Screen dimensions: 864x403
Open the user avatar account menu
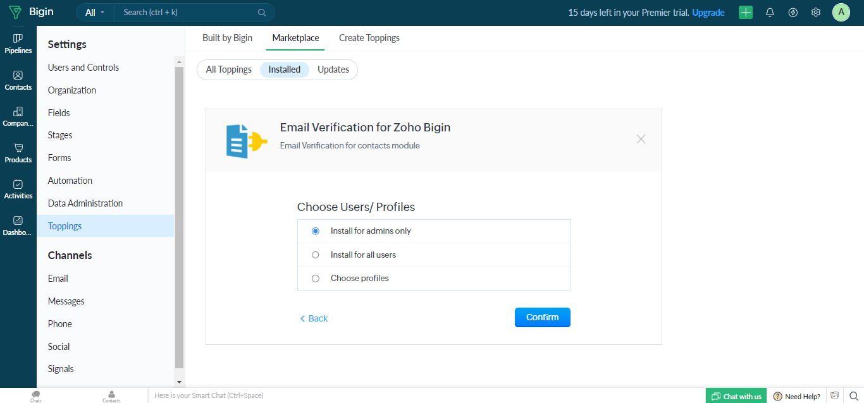click(x=841, y=13)
